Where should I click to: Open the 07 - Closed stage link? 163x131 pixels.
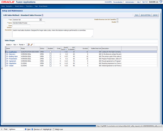10,65
